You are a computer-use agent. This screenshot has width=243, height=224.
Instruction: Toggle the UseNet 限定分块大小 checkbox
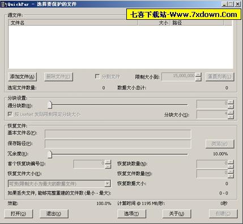[10, 114]
